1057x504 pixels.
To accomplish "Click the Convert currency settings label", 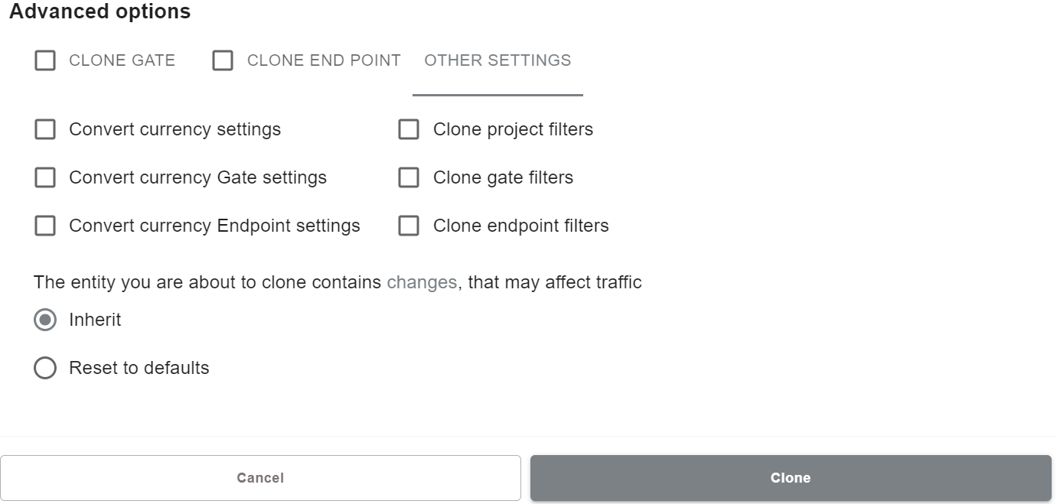I will pyautogui.click(x=175, y=129).
